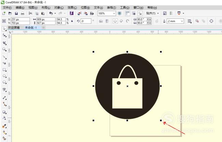This screenshot has width=222, height=142.
Task: Choose the Text tool (字)
Action: [4, 90]
